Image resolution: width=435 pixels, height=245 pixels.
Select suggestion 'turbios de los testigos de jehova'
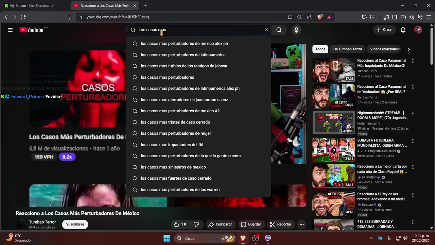198,66
